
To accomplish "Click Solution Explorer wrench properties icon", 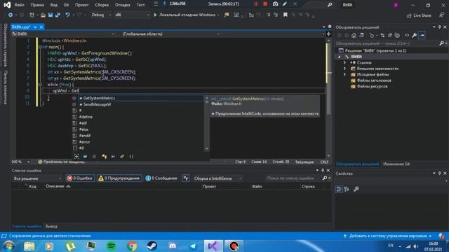I will 414,35.
